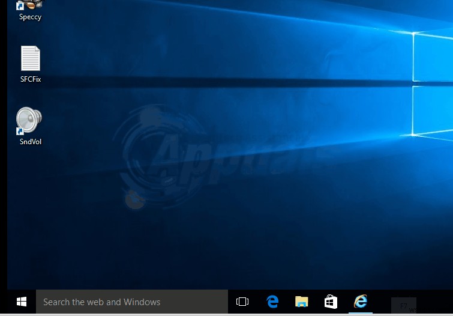Screen dimensions: 453x316
Task: Open the Windows Store taskbar icon
Action: (x=331, y=302)
